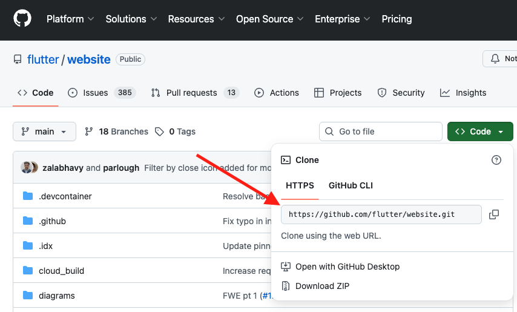The height and width of the screenshot is (312, 517).
Task: Go to the Pricing page
Action: pyautogui.click(x=397, y=19)
